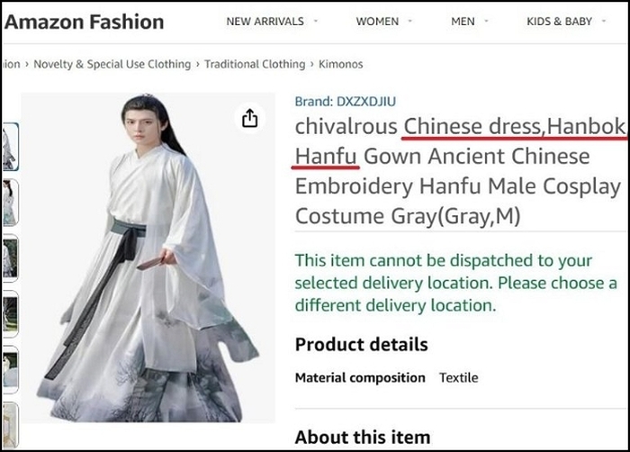The height and width of the screenshot is (452, 630).
Task: Expand NEW ARRIVALS dropdown arrow
Action: point(316,21)
